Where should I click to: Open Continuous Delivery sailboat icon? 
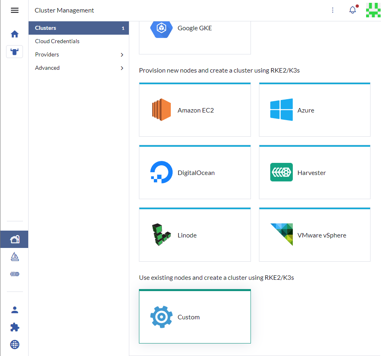pos(14,256)
